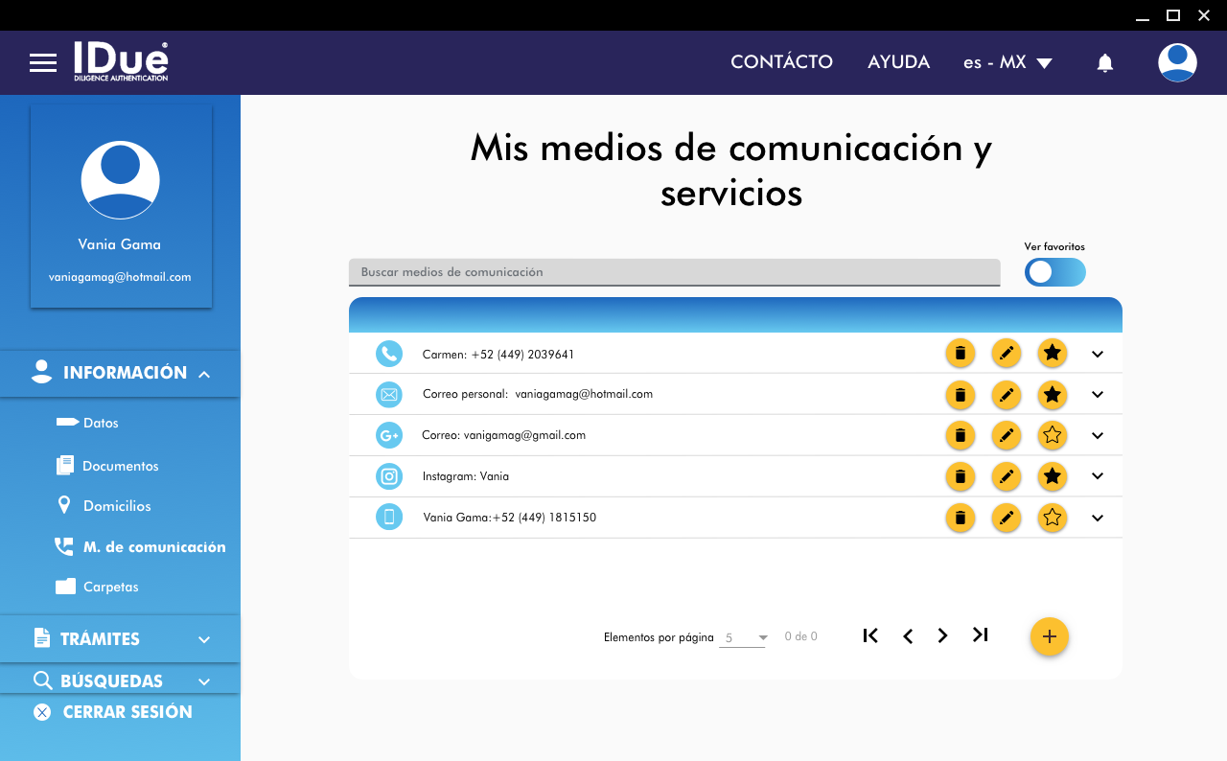Viewport: 1227px width, 761px height.
Task: Edit the Vania Gama phone entry
Action: [1006, 519]
